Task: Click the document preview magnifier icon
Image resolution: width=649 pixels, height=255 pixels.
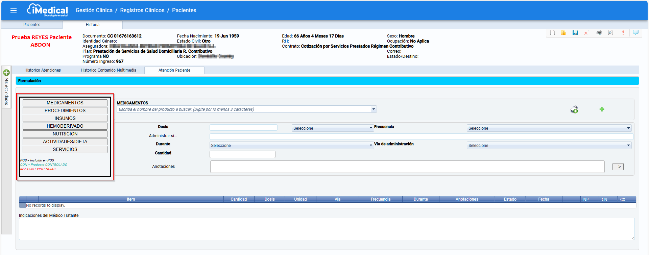Action: pos(610,32)
